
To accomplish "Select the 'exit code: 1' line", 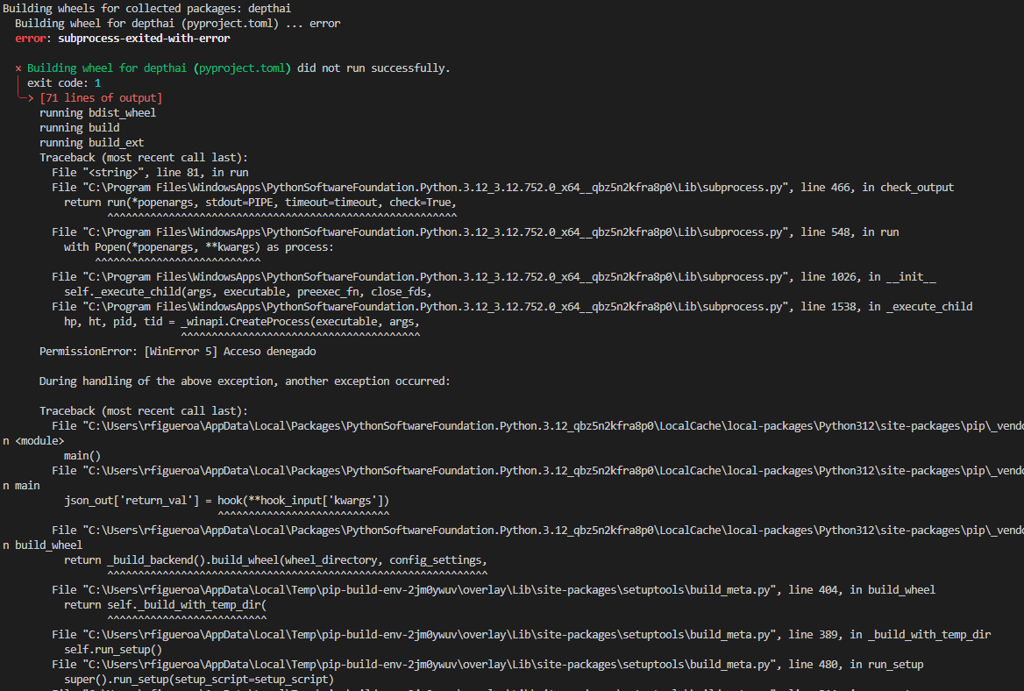I will [x=64, y=83].
